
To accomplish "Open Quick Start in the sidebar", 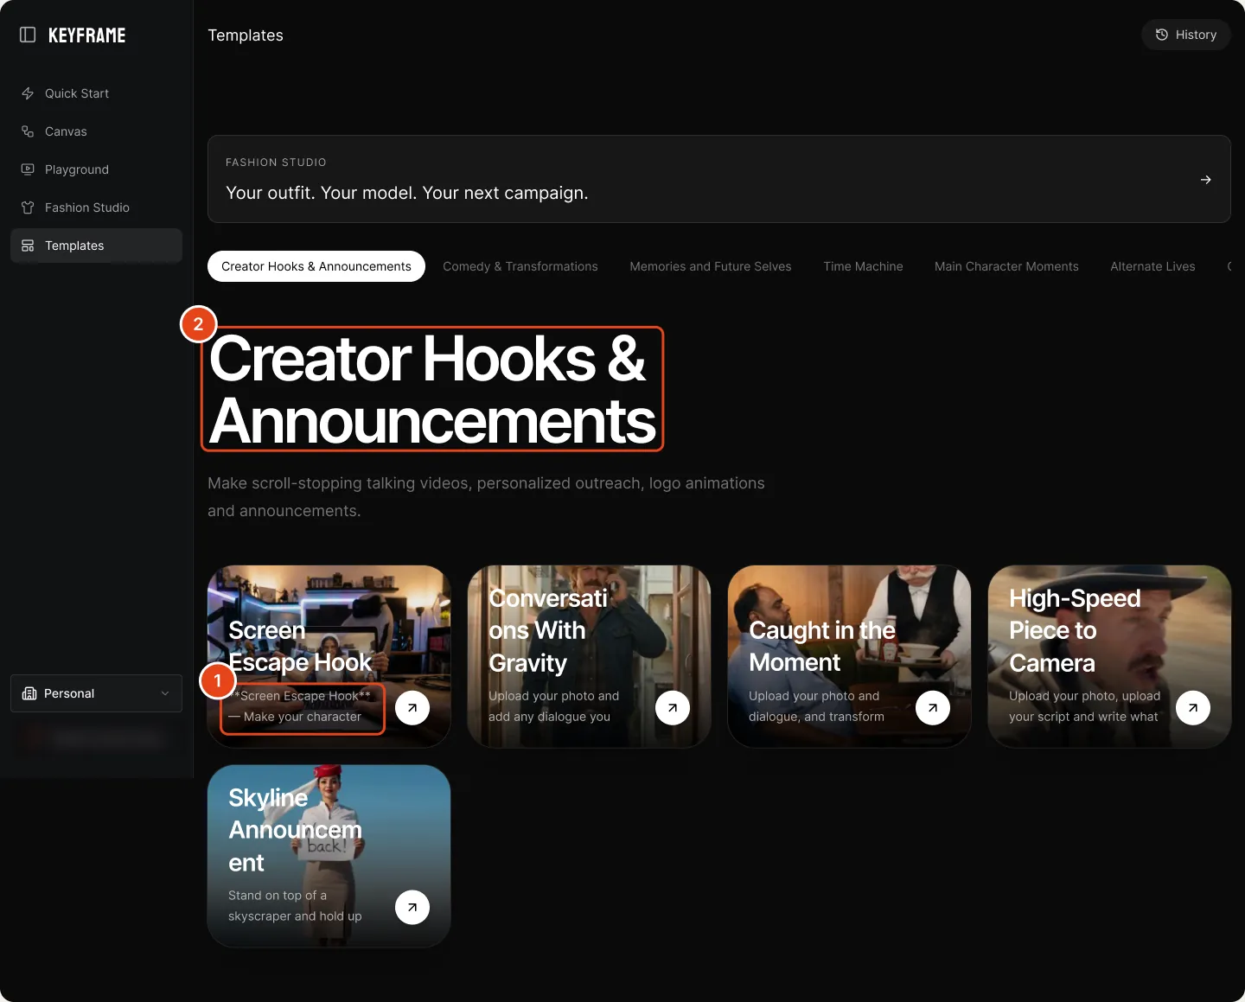I will pyautogui.click(x=96, y=93).
